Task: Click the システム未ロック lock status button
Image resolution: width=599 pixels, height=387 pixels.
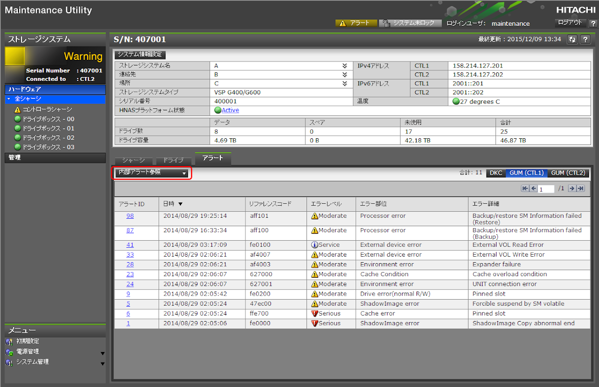Action: click(x=410, y=23)
